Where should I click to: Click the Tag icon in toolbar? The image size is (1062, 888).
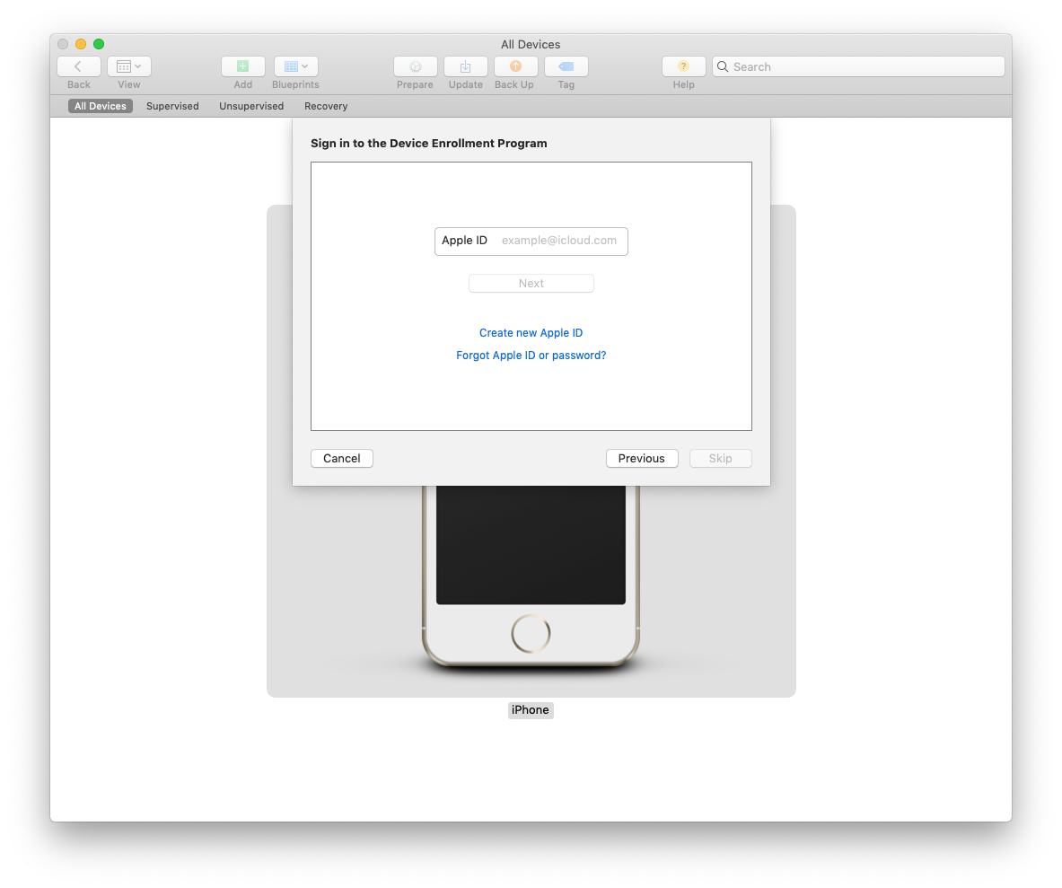click(566, 66)
